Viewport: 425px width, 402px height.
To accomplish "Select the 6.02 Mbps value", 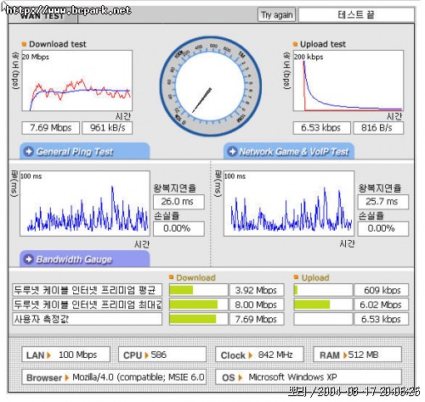I will click(382, 304).
